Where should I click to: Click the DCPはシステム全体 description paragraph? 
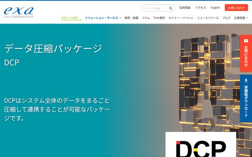tap(57, 110)
